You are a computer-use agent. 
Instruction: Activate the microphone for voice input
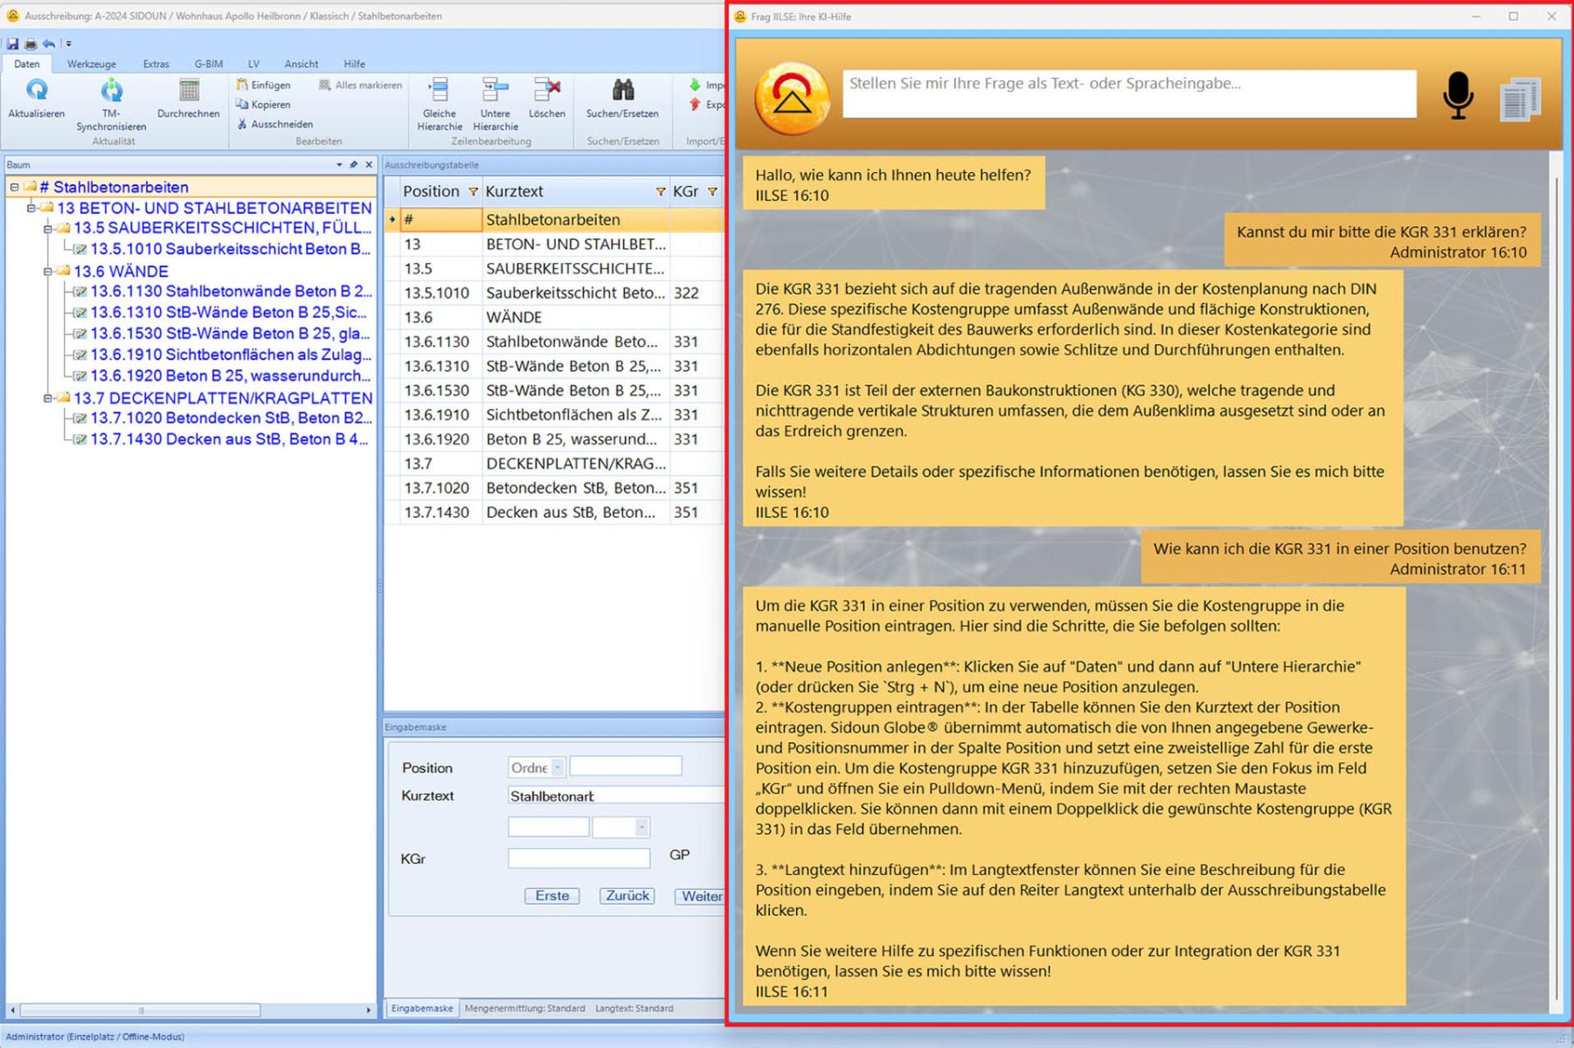click(x=1457, y=96)
